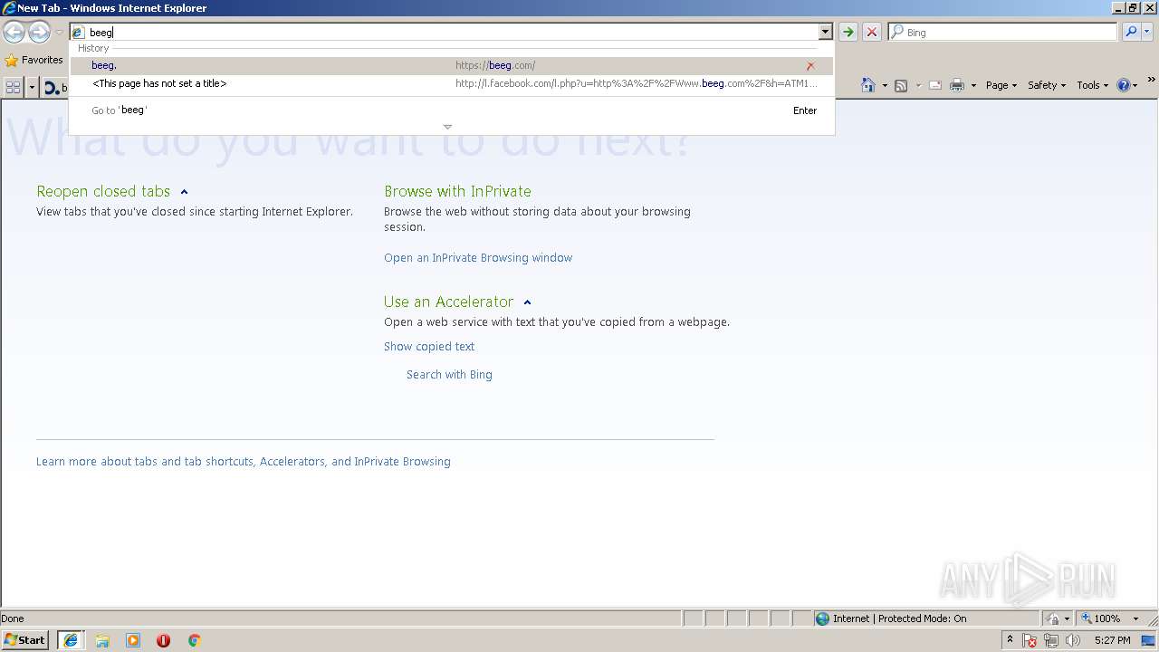The height and width of the screenshot is (652, 1159).
Task: Click the Reopen closed tabs heading
Action: [103, 191]
